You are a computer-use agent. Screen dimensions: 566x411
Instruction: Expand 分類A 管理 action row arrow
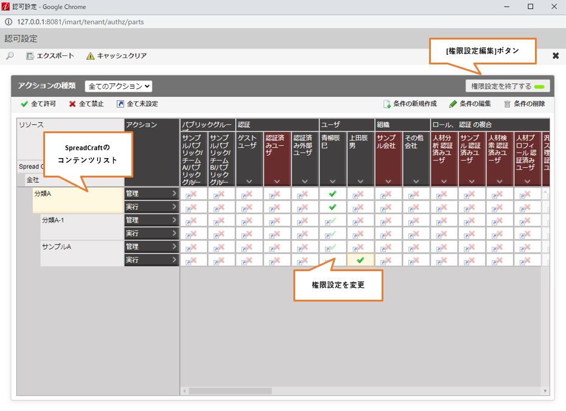point(174,194)
